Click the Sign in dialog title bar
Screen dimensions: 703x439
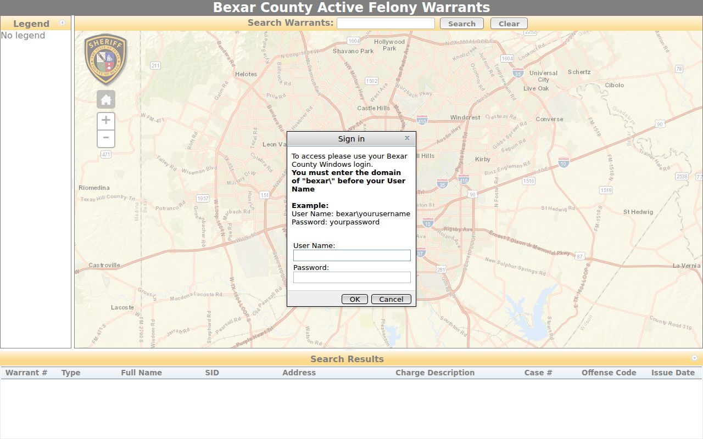[x=351, y=139]
